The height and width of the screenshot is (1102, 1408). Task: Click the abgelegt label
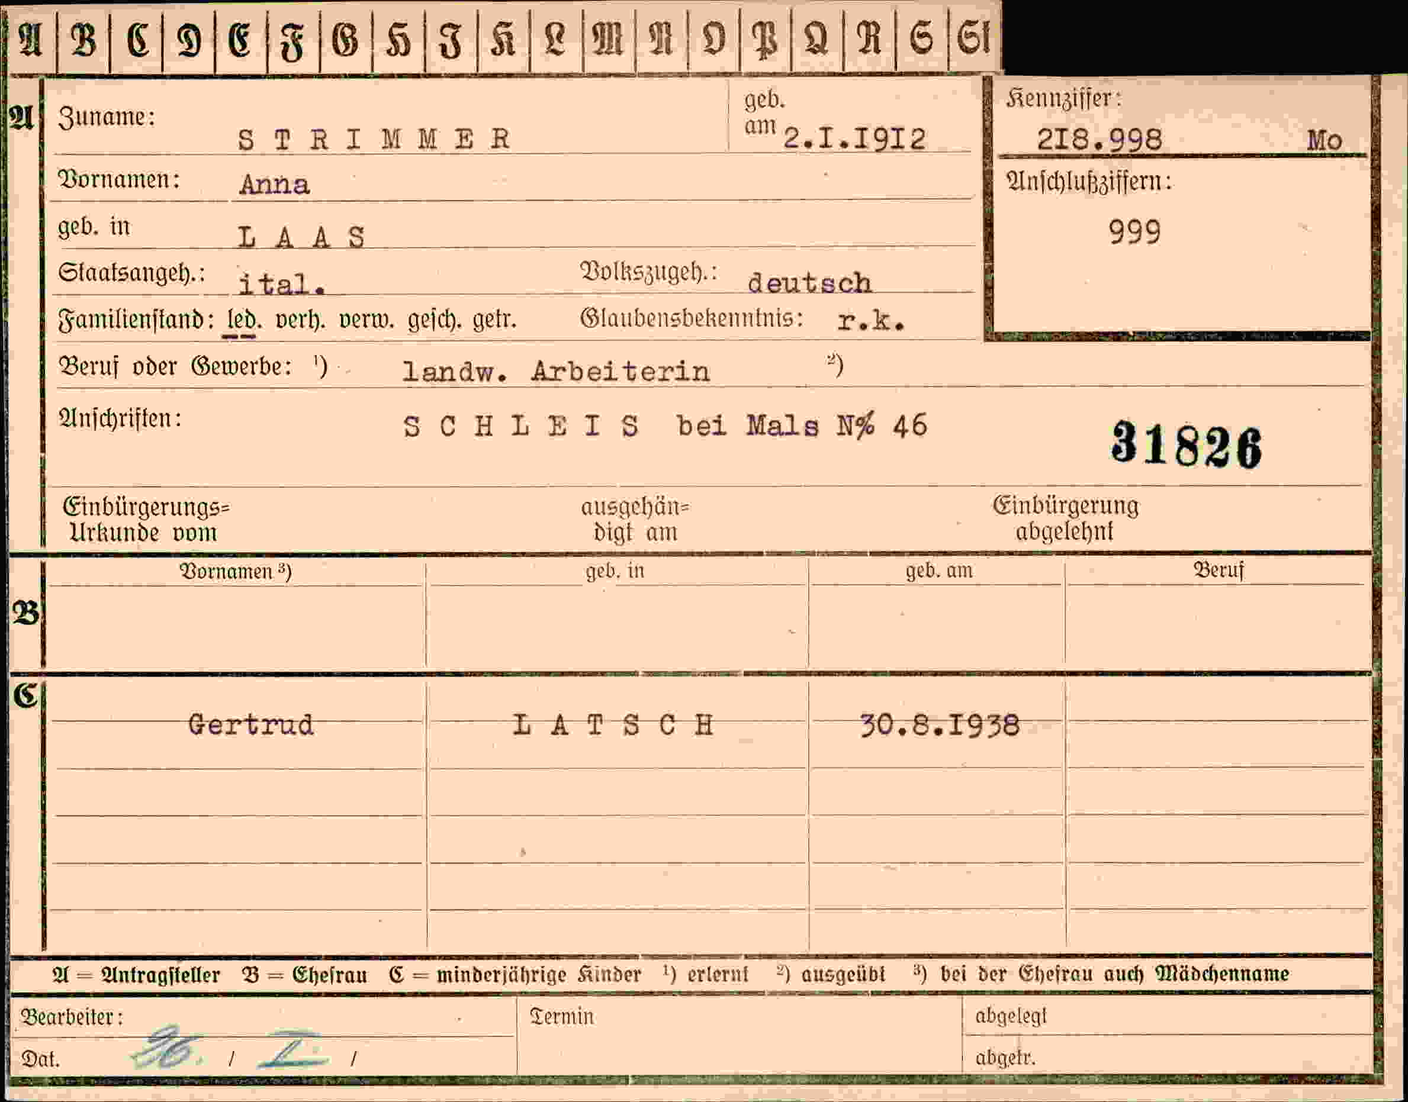pyautogui.click(x=1011, y=1016)
